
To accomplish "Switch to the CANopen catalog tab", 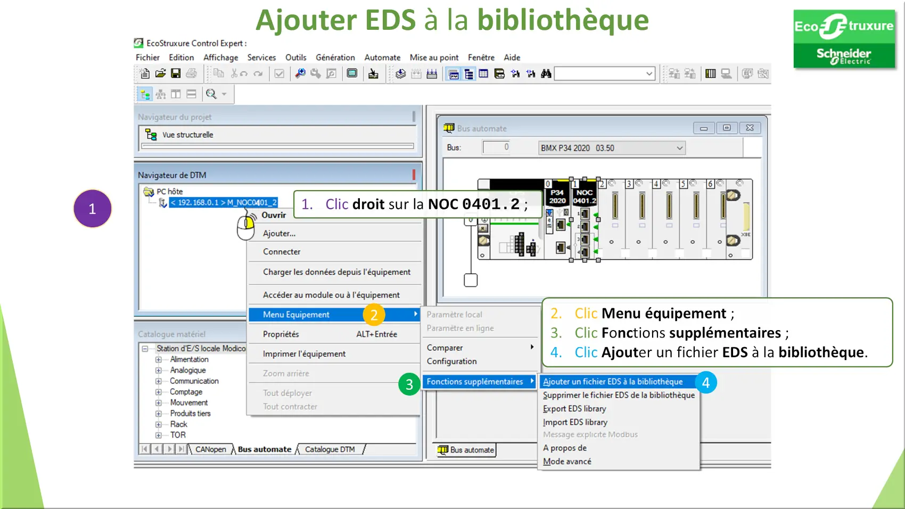I will click(210, 449).
